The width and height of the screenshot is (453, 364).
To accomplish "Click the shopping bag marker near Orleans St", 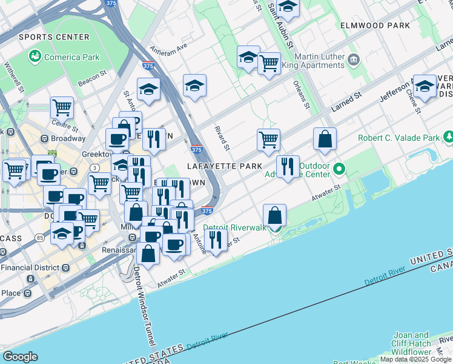I will click(x=325, y=139).
